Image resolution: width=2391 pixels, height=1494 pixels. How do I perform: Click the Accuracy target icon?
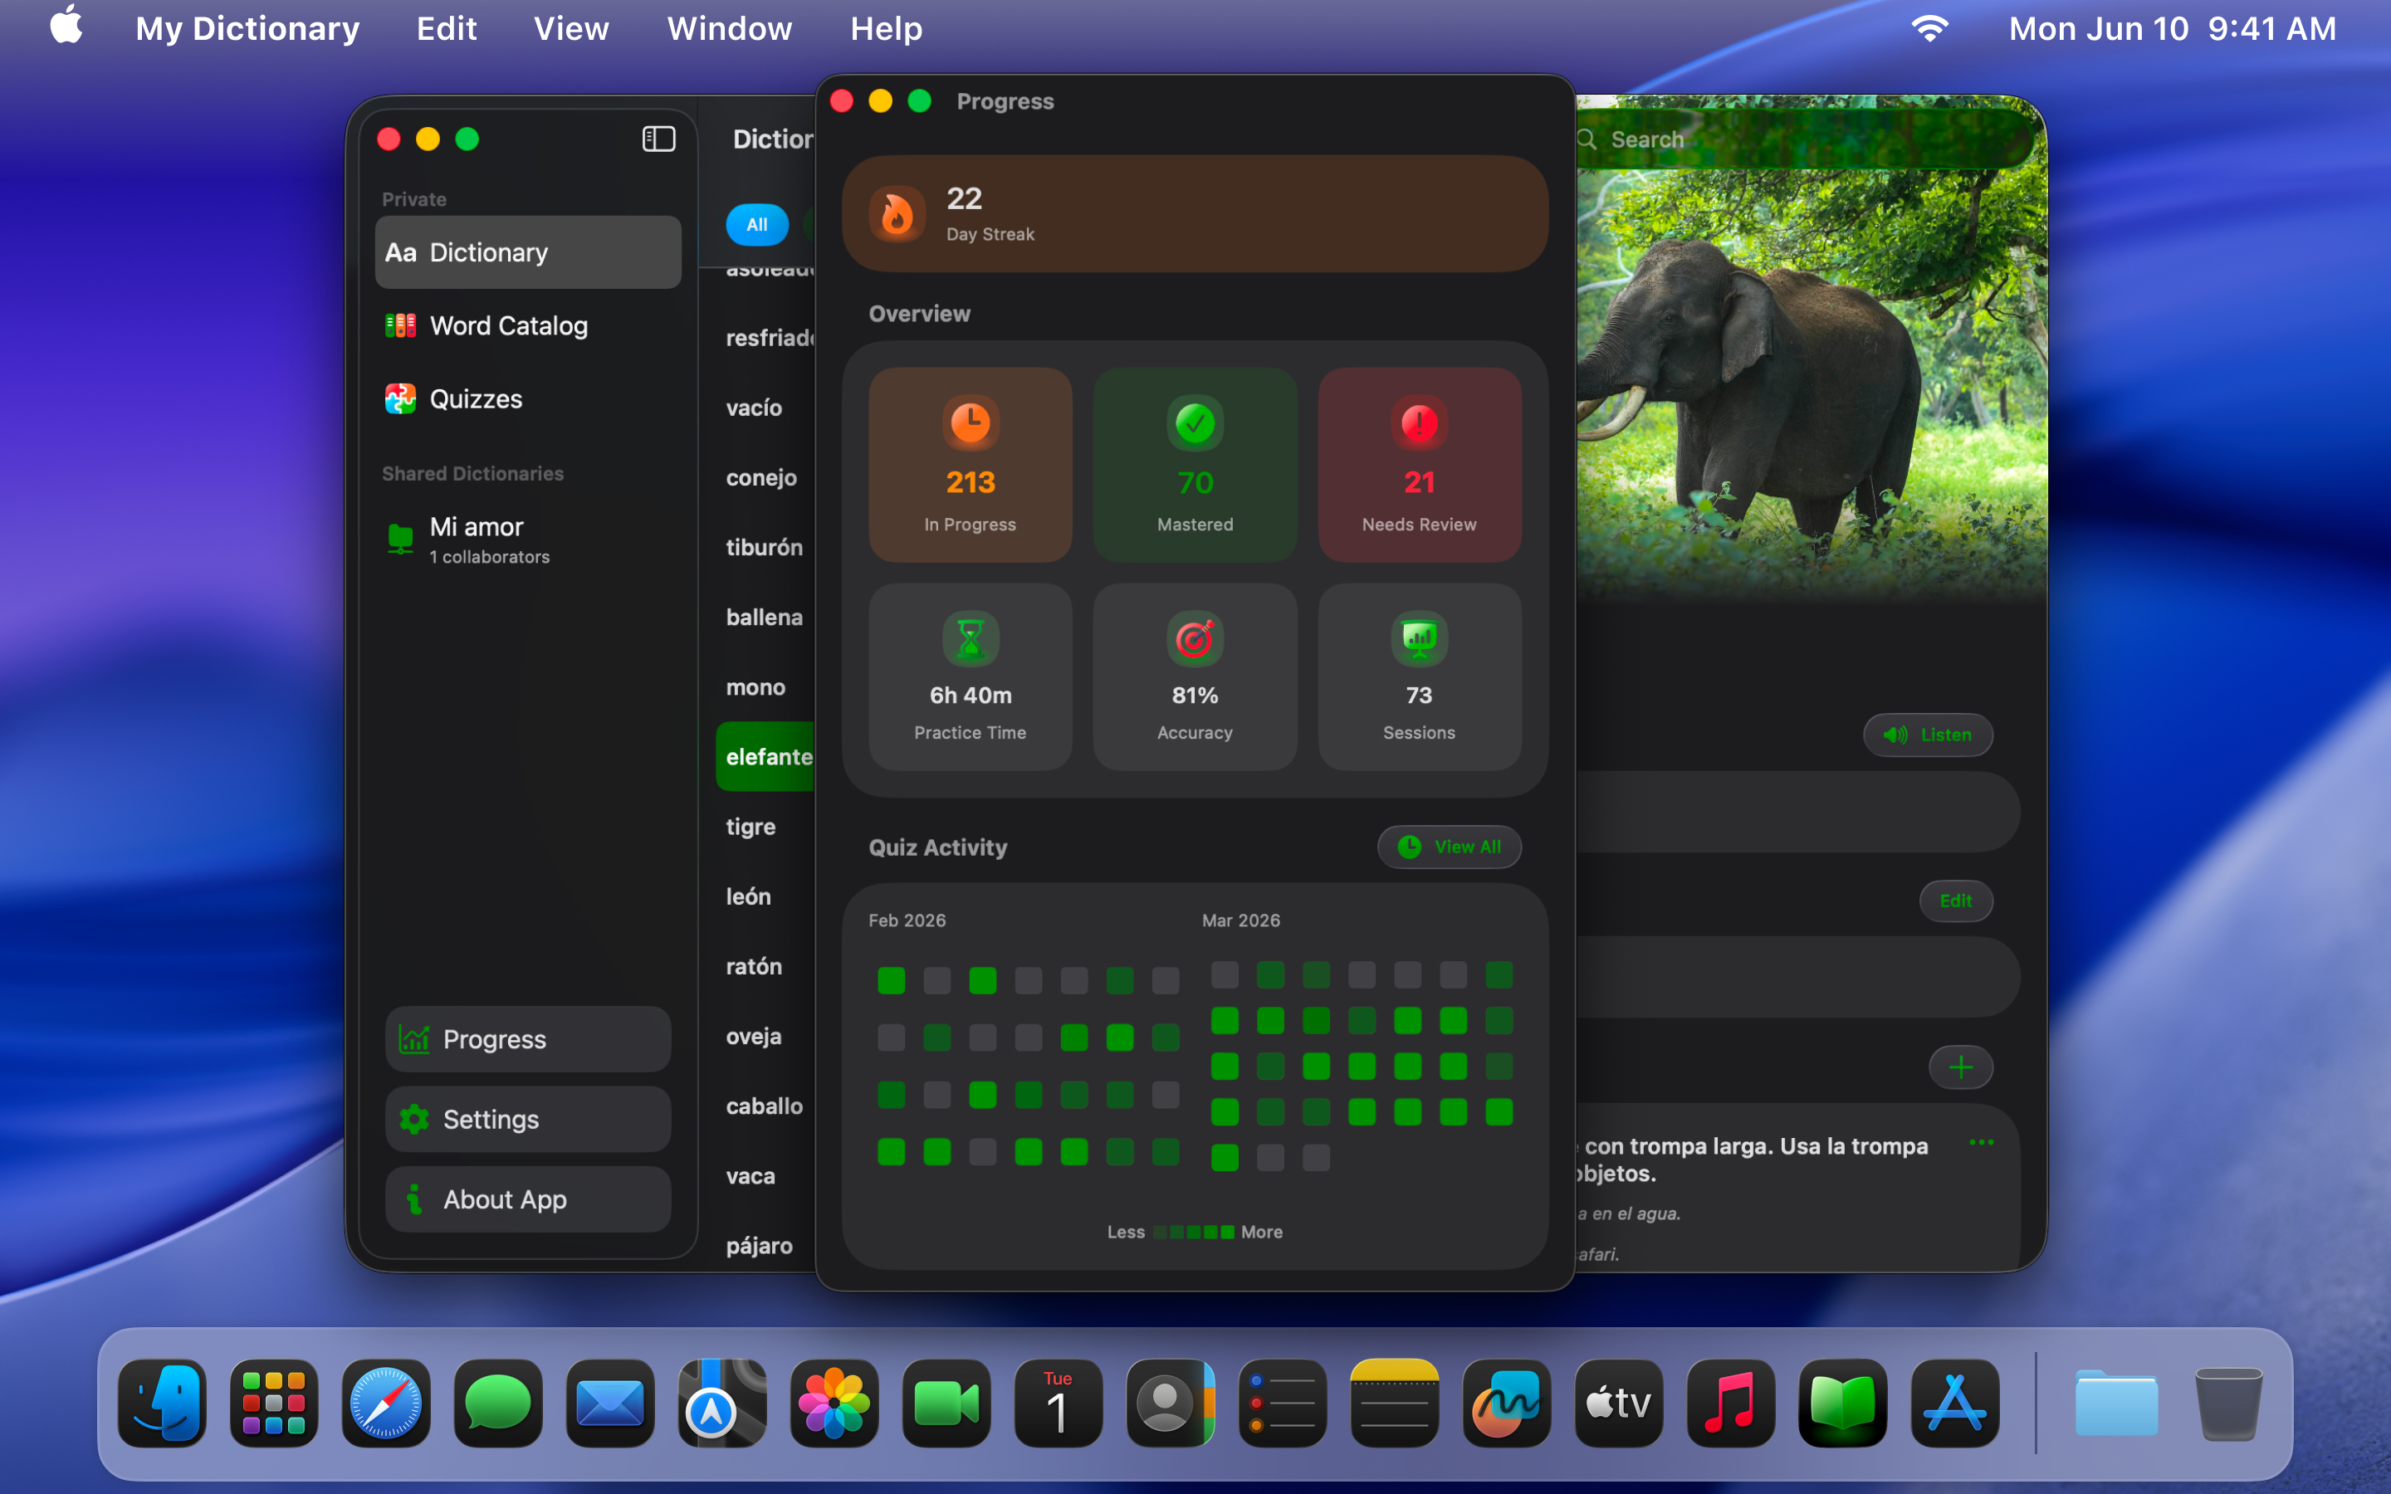(x=1195, y=639)
